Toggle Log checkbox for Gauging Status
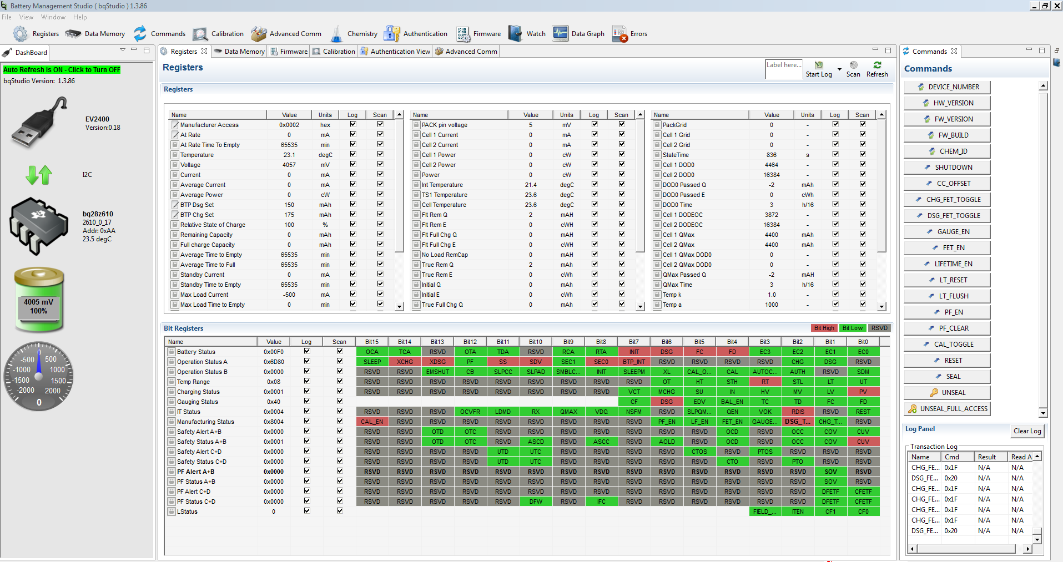Screen dimensions: 1063x562 point(307,401)
